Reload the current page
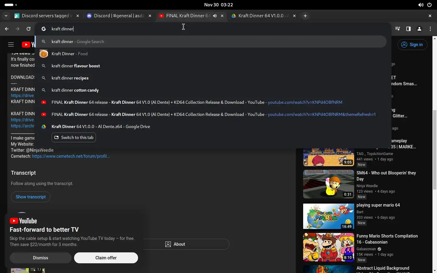The width and height of the screenshot is (437, 273). click(x=29, y=29)
